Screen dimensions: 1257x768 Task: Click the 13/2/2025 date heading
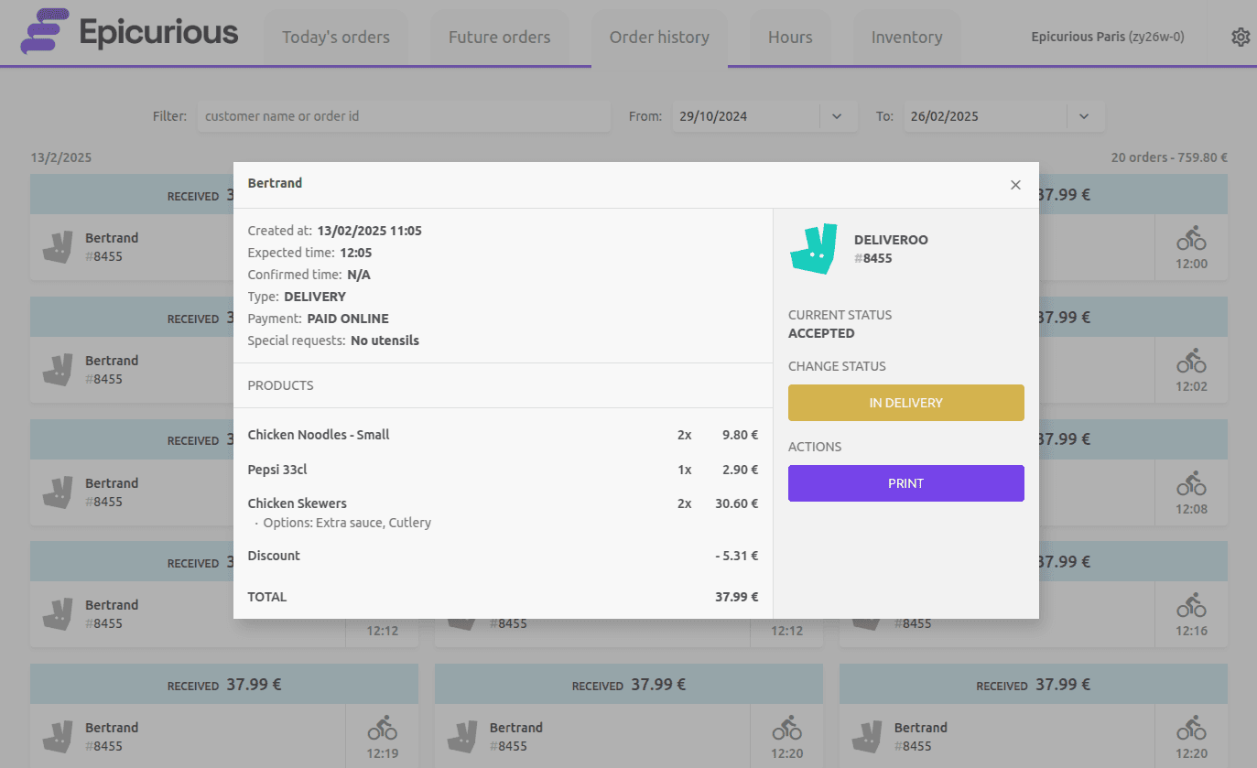tap(61, 157)
